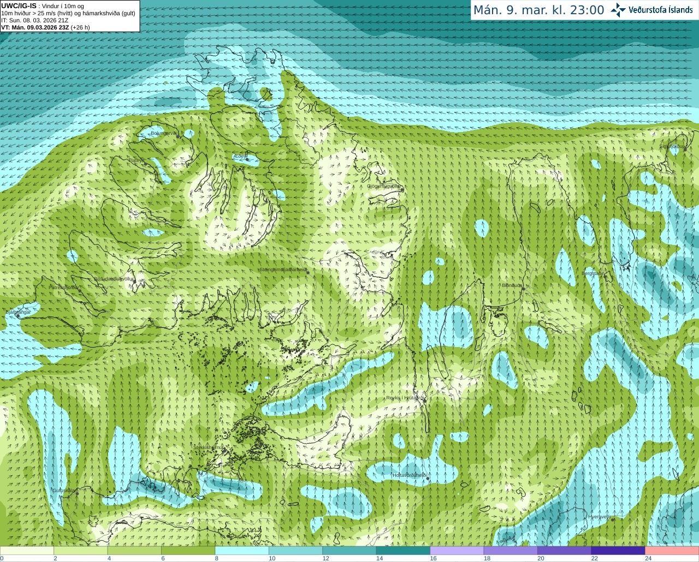Click the Bolungarvík station label
The image size is (699, 562).
coord(164,133)
